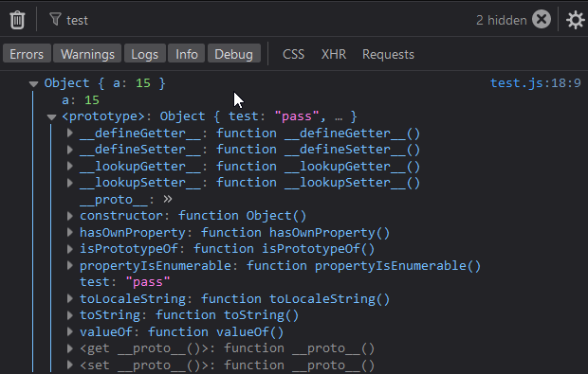Screen dimensions: 588x374
Task: Expand the isPrototypeOf property
Action: point(70,249)
